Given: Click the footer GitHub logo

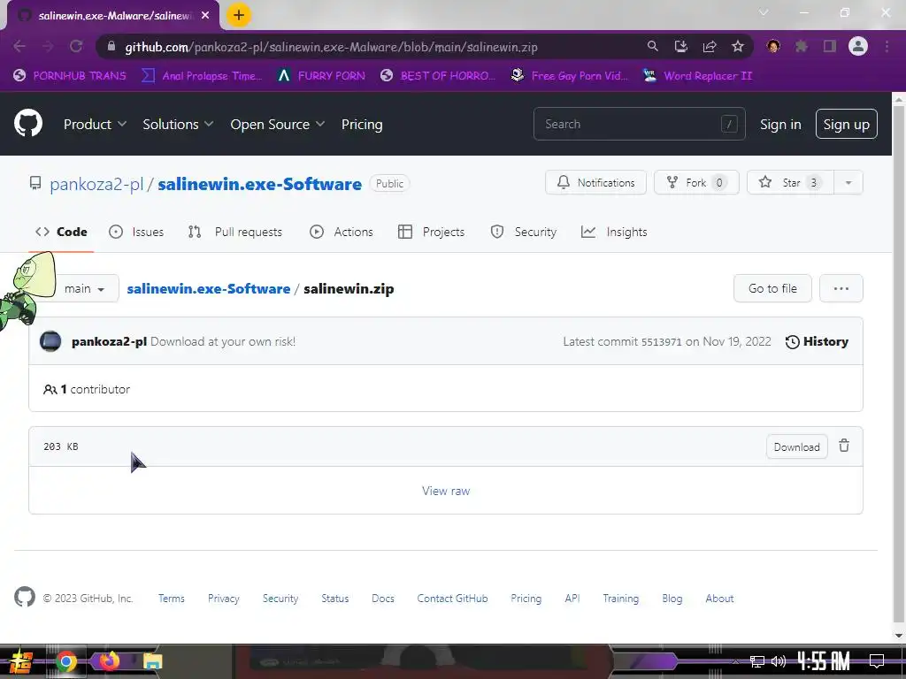Looking at the screenshot, I should click(25, 597).
